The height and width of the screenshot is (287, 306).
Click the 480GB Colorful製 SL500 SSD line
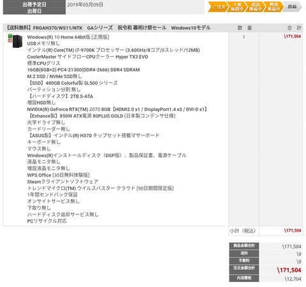click(x=73, y=83)
